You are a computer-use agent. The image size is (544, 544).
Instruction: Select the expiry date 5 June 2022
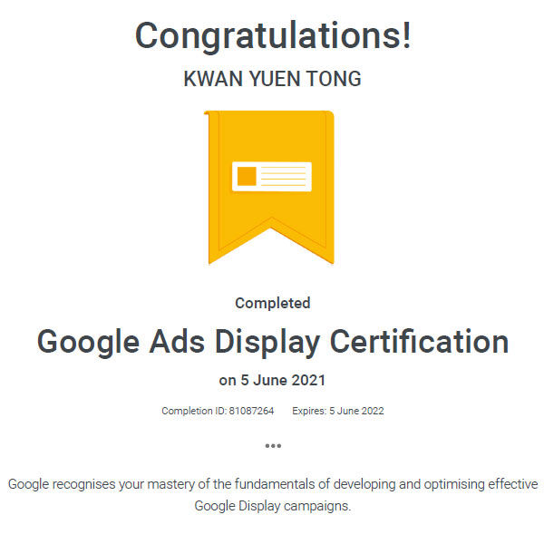(x=357, y=411)
